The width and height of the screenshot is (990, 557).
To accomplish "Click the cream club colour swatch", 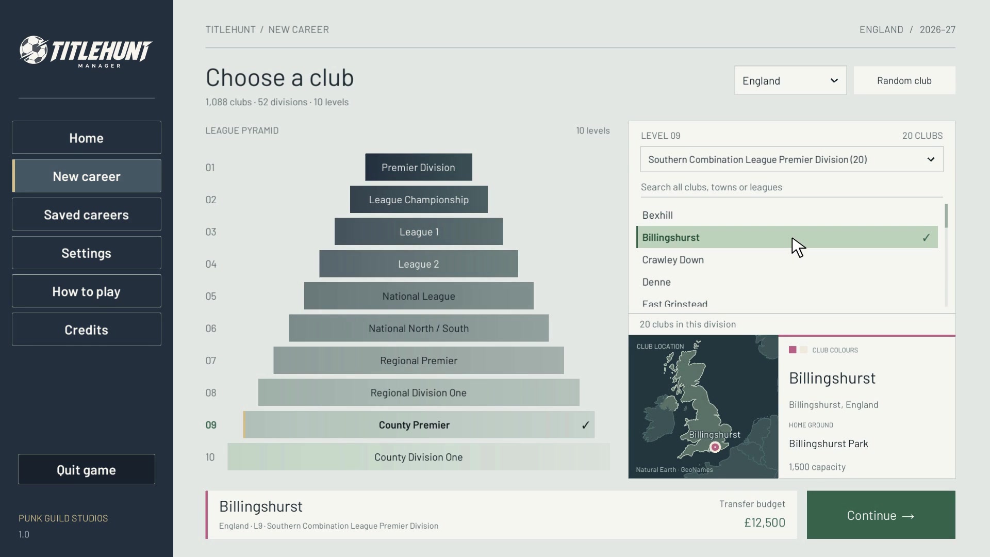I will (803, 350).
